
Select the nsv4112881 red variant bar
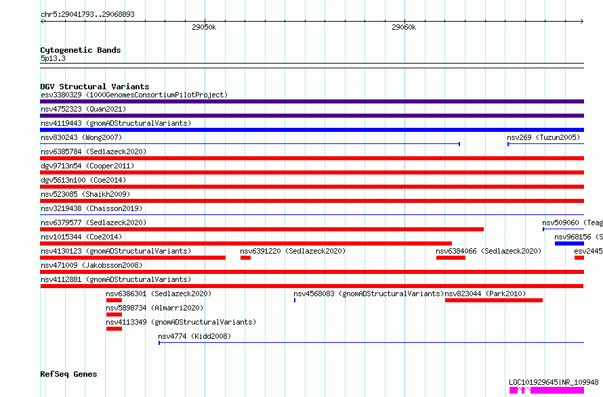point(312,286)
